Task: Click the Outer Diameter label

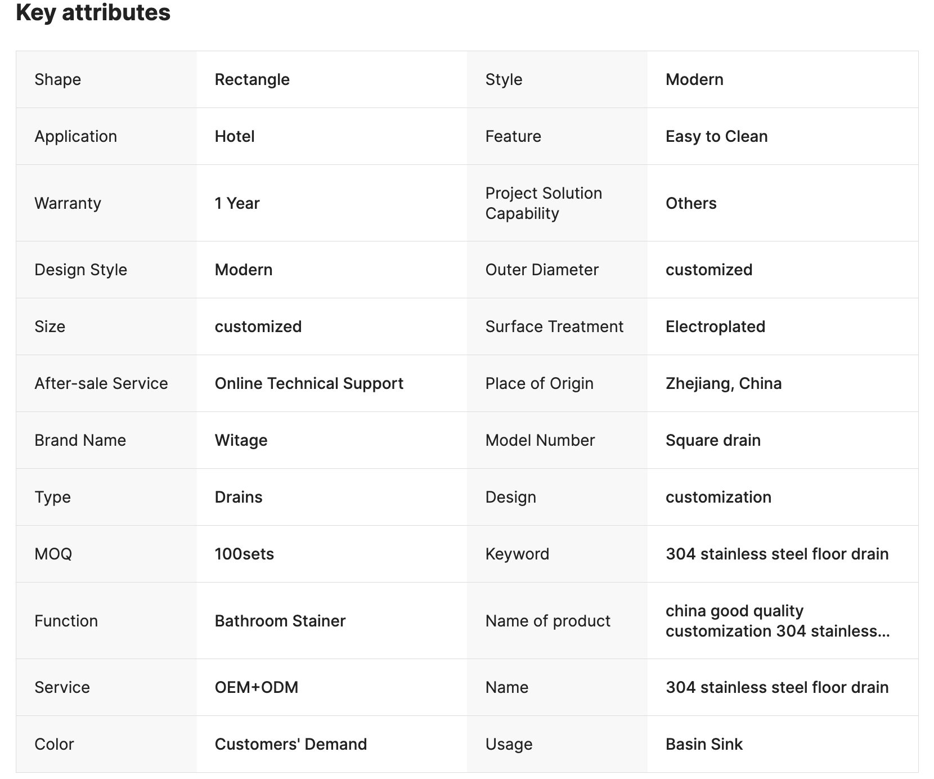Action: [542, 270]
